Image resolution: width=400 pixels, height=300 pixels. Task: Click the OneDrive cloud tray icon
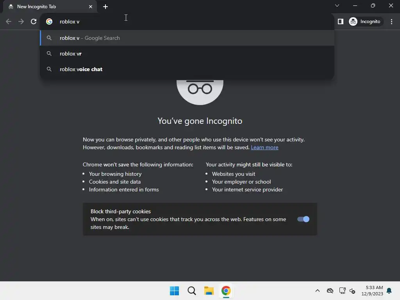330,291
